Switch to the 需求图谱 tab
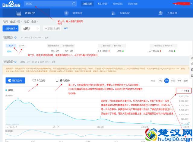The image size is (193, 142). 73,13
